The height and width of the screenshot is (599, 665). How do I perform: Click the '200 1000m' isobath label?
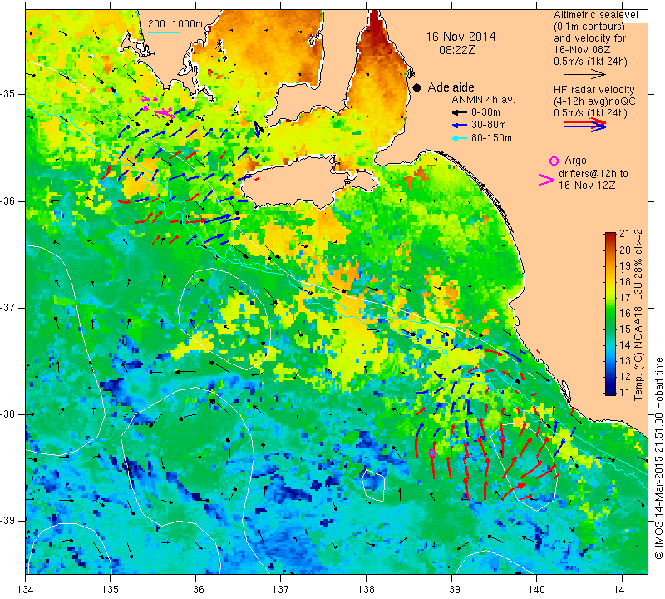[x=175, y=24]
